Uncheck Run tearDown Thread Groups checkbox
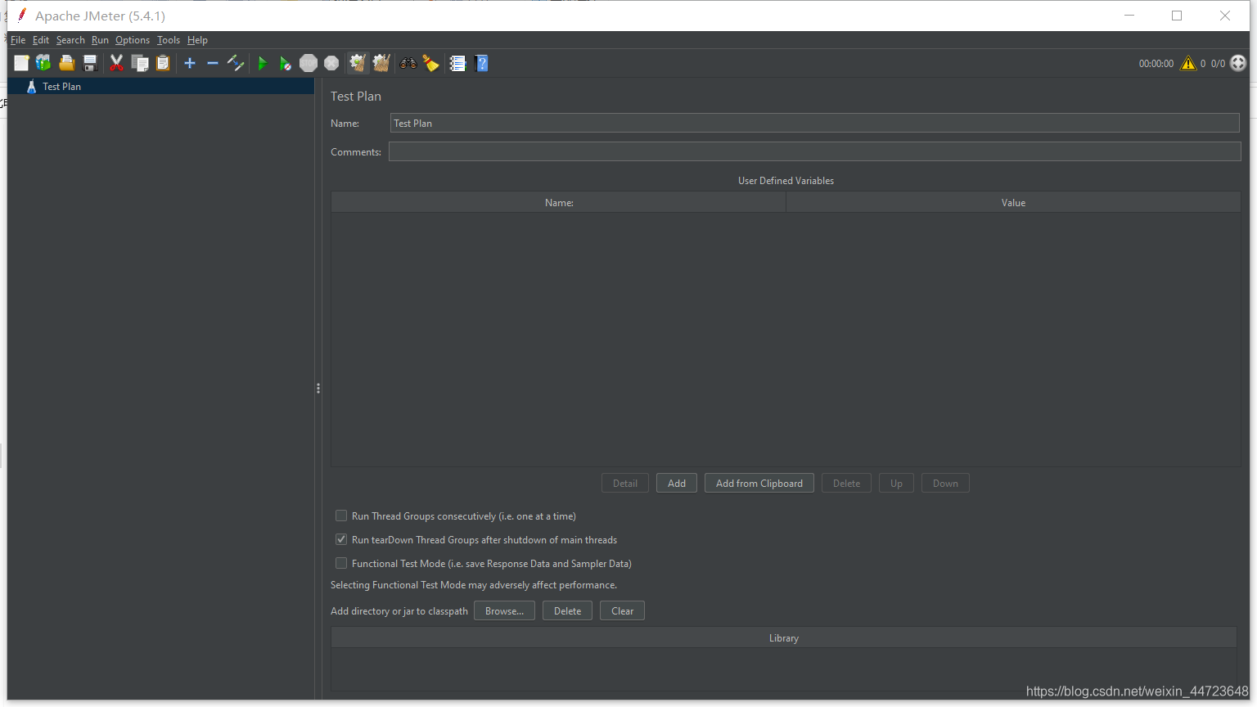1257x707 pixels. point(341,539)
